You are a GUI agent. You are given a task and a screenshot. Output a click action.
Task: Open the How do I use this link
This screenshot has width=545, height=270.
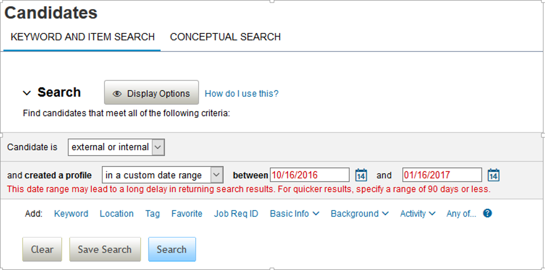tap(242, 94)
